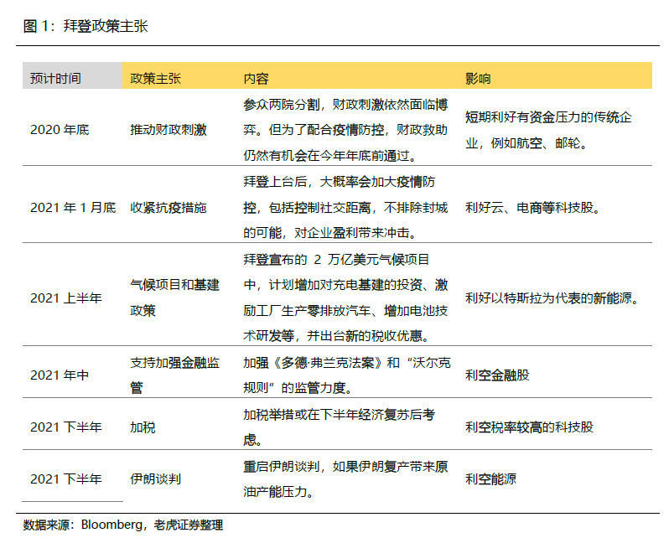Select the figure title '图 1: 拜登政策主张'
The image size is (669, 538).
click(86, 26)
